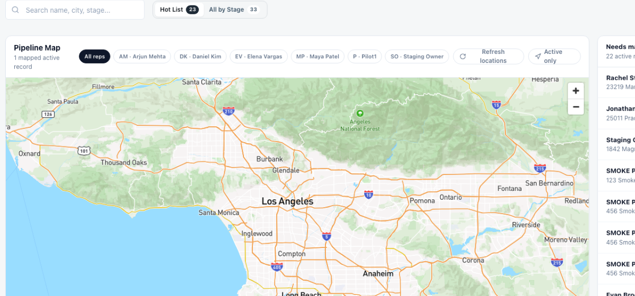The height and width of the screenshot is (296, 635).
Task: Click the Hesperia map label
Action: click(545, 79)
